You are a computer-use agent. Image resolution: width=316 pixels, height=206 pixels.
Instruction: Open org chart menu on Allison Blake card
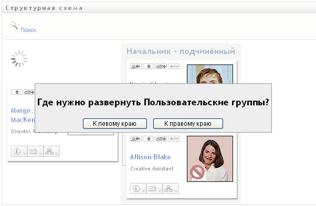pos(171,189)
